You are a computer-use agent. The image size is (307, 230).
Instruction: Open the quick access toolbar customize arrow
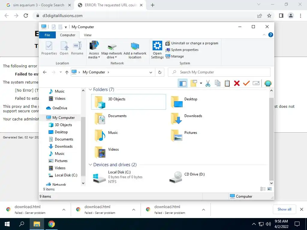[x=66, y=27]
